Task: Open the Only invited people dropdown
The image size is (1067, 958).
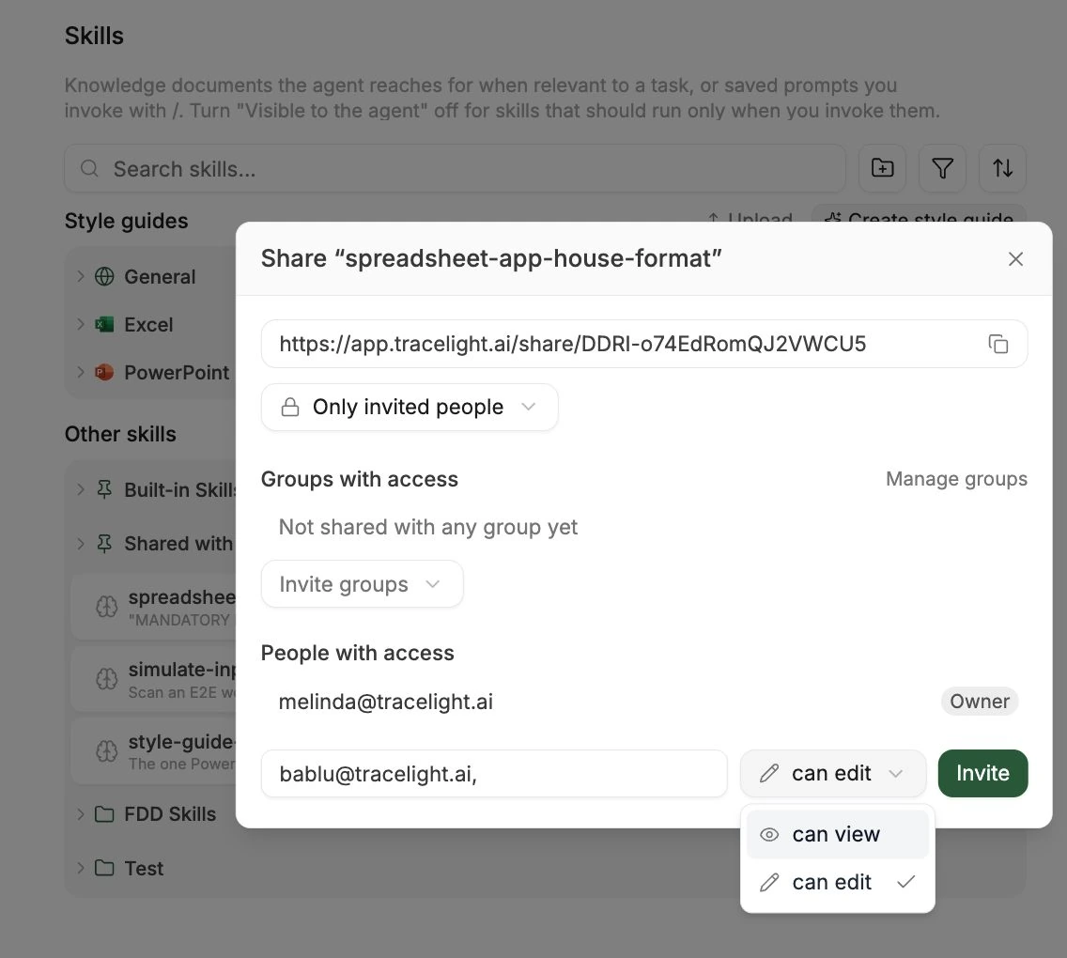Action: click(x=410, y=407)
